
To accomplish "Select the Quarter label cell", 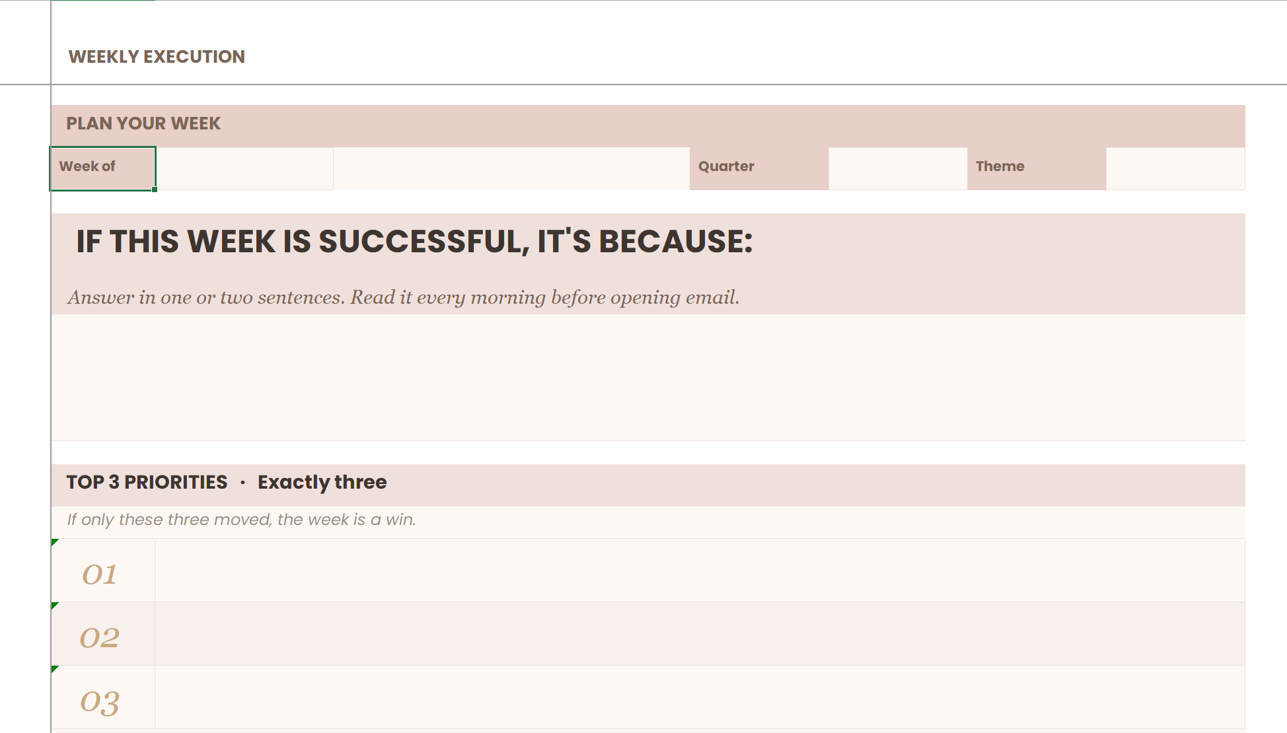I will tap(758, 168).
